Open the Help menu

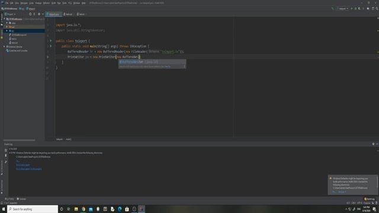click(x=83, y=3)
